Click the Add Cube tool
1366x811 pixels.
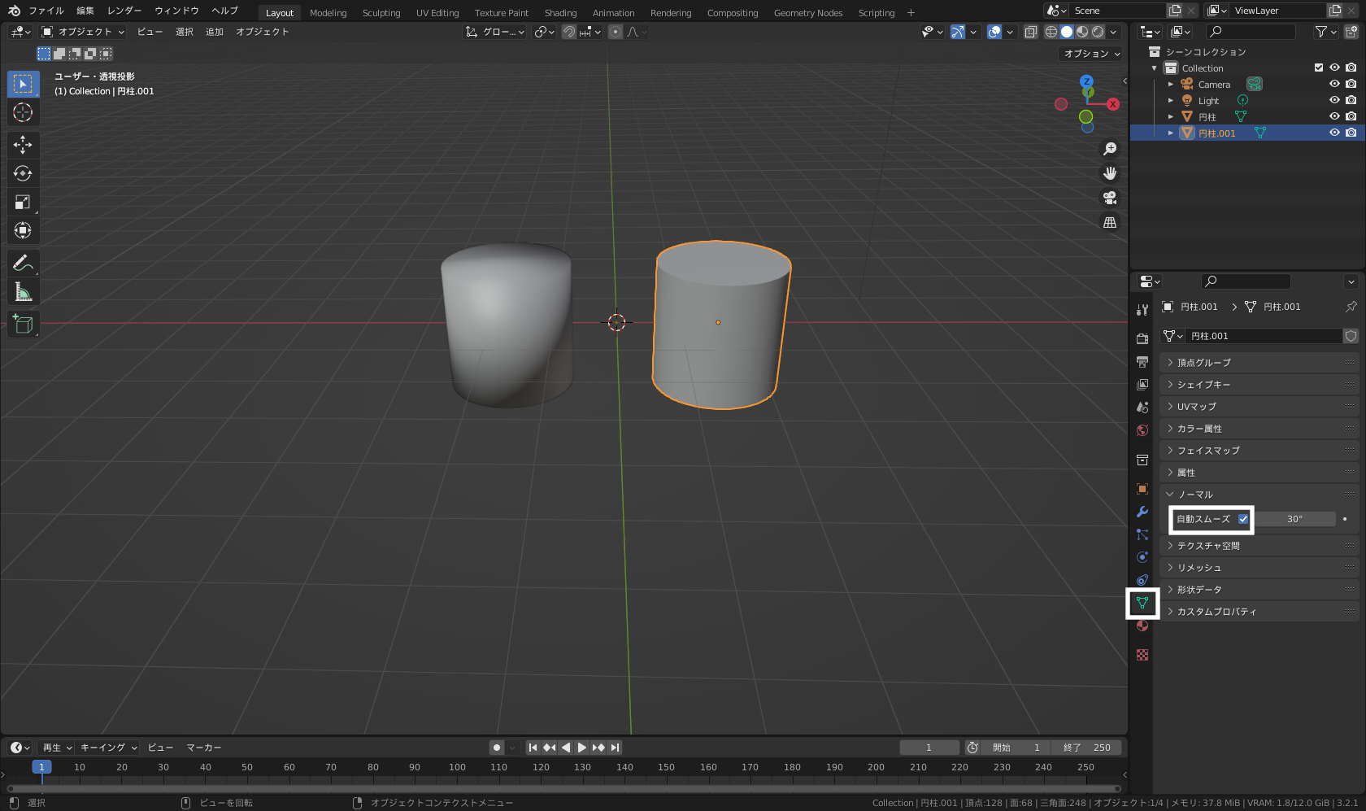[x=23, y=325]
